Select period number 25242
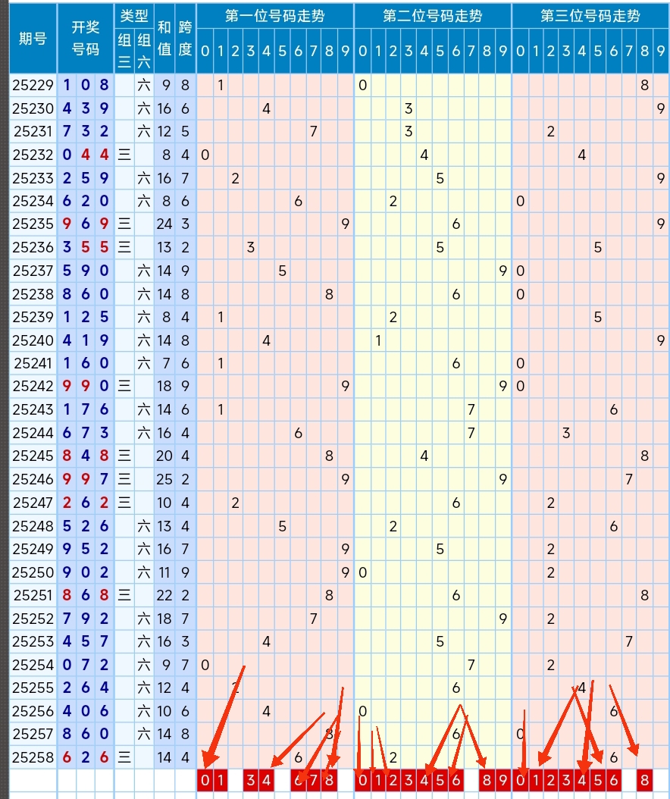670x799 pixels. tap(33, 387)
